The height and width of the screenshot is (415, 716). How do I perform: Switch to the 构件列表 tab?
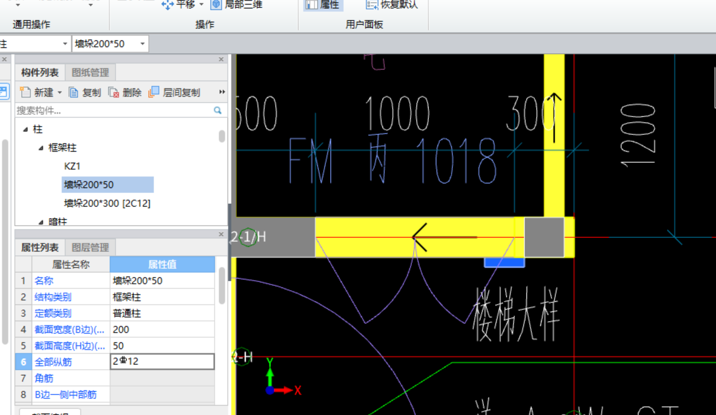click(x=40, y=73)
